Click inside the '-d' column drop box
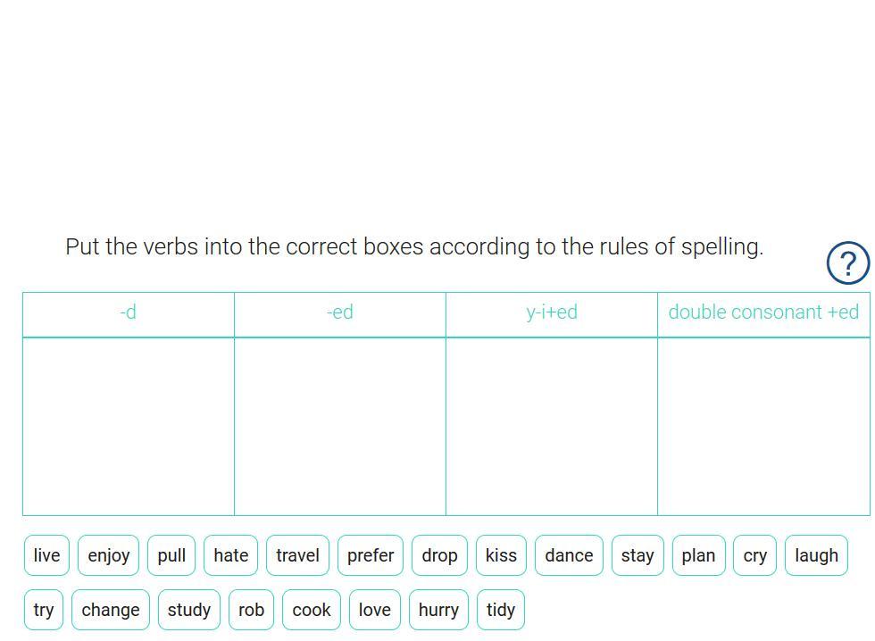The width and height of the screenshot is (875, 641). tap(129, 426)
